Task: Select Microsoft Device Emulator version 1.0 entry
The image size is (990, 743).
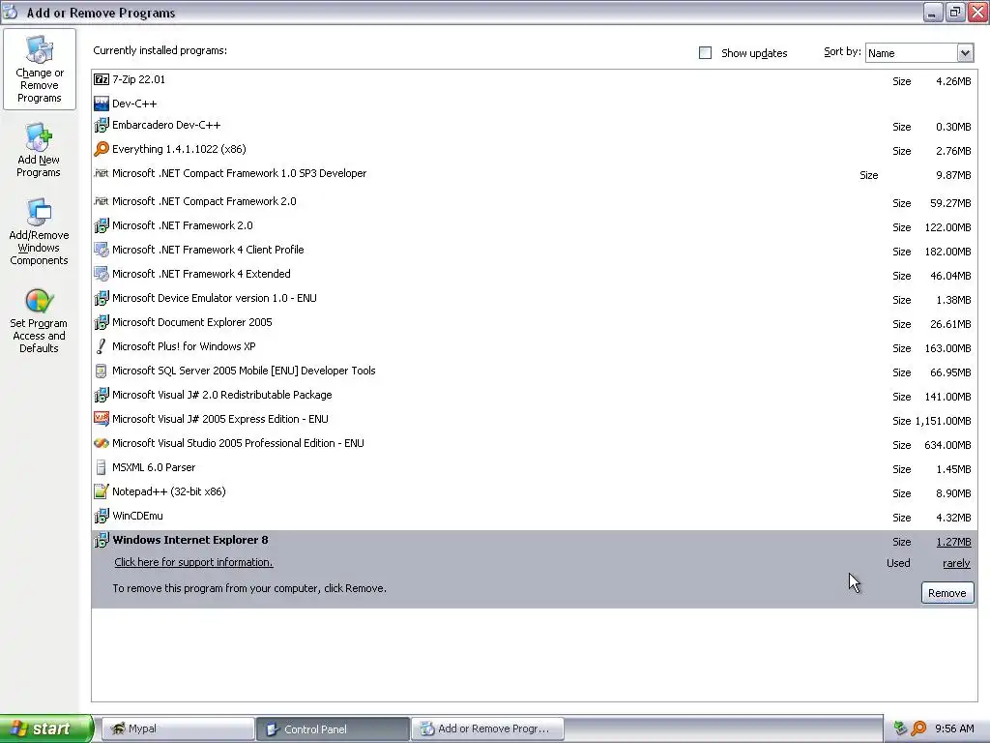Action: click(534, 299)
